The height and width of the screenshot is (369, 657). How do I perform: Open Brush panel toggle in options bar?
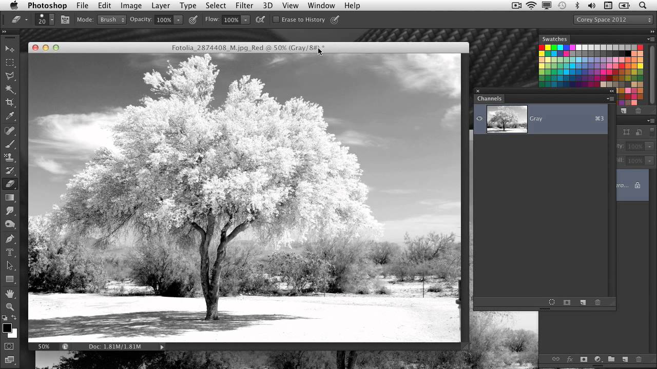[x=65, y=19]
